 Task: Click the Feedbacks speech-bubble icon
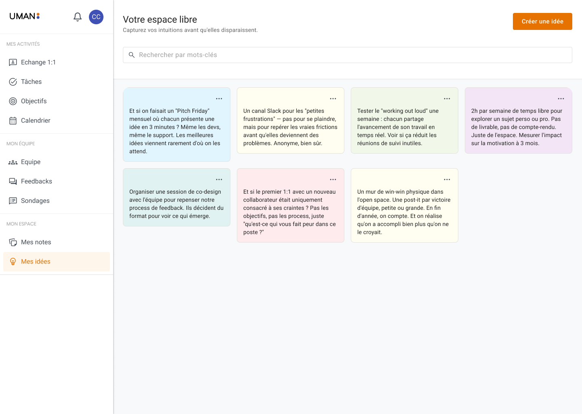tap(13, 181)
